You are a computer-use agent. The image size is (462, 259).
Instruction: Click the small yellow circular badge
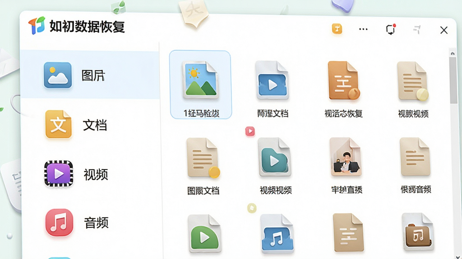pos(252,208)
